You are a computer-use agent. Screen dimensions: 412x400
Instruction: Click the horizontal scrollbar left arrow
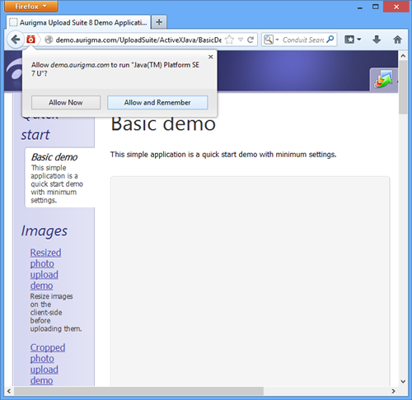point(9,391)
